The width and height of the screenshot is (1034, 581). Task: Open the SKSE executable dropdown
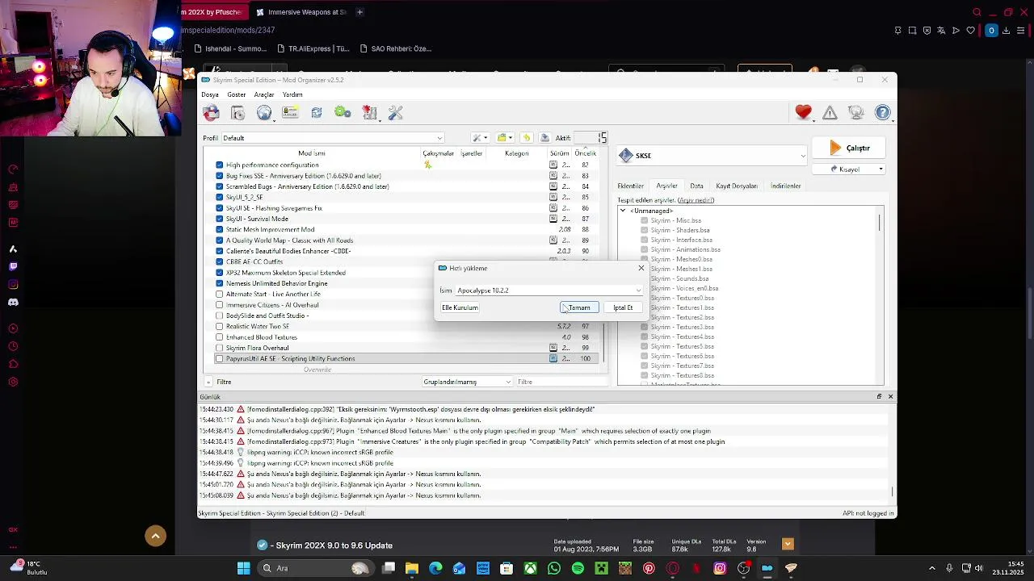click(x=712, y=156)
